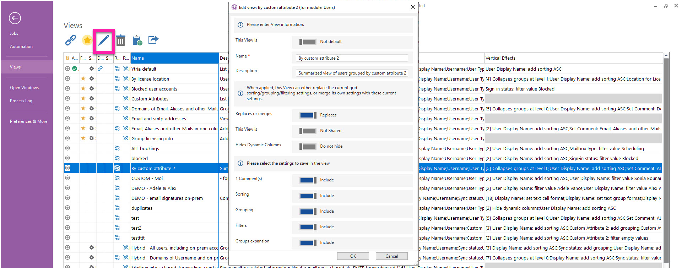
Task: Click the pencil edit view icon
Action: (x=104, y=40)
